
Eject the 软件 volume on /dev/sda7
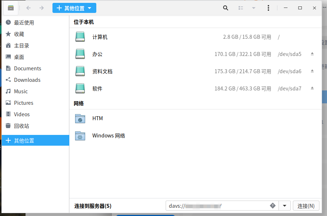point(312,88)
